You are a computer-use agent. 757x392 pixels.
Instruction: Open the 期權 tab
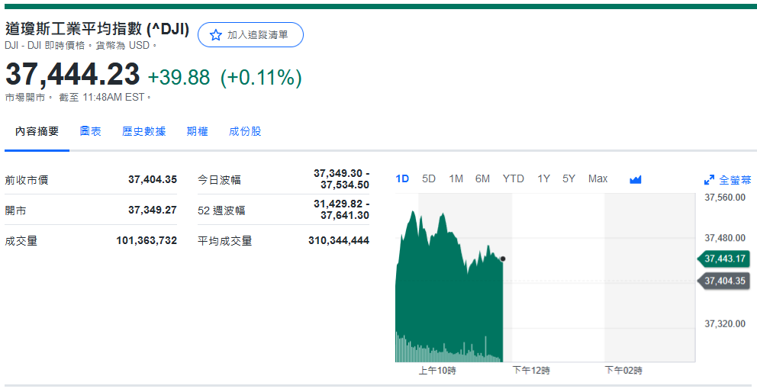click(197, 131)
